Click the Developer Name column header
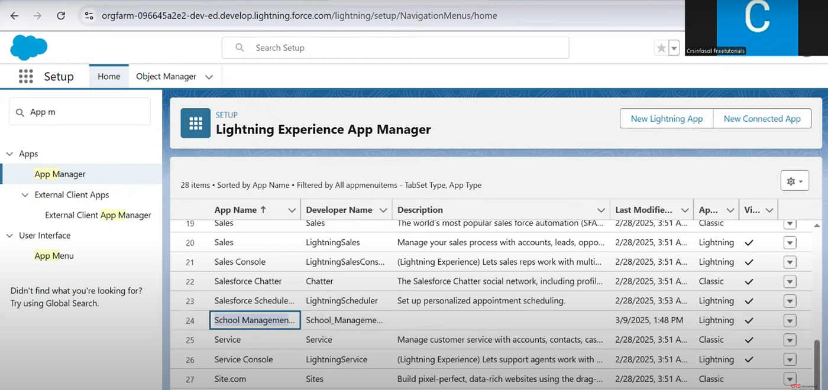 (339, 210)
